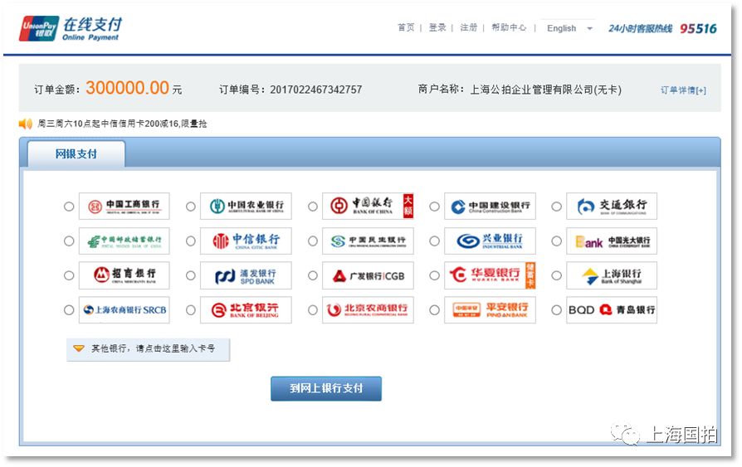Image resolution: width=742 pixels, height=467 pixels.
Task: Click the 北京农商银行 bank logo
Action: pyautogui.click(x=368, y=310)
